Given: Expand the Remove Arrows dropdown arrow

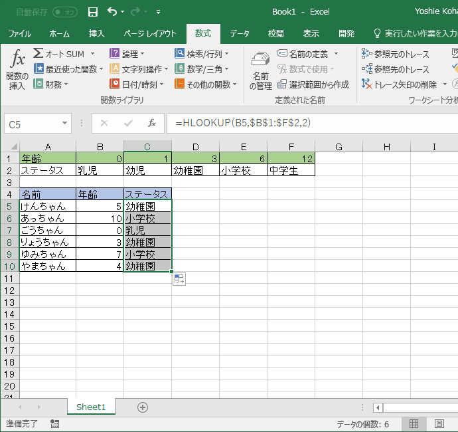Looking at the screenshot, I should pyautogui.click(x=445, y=84).
